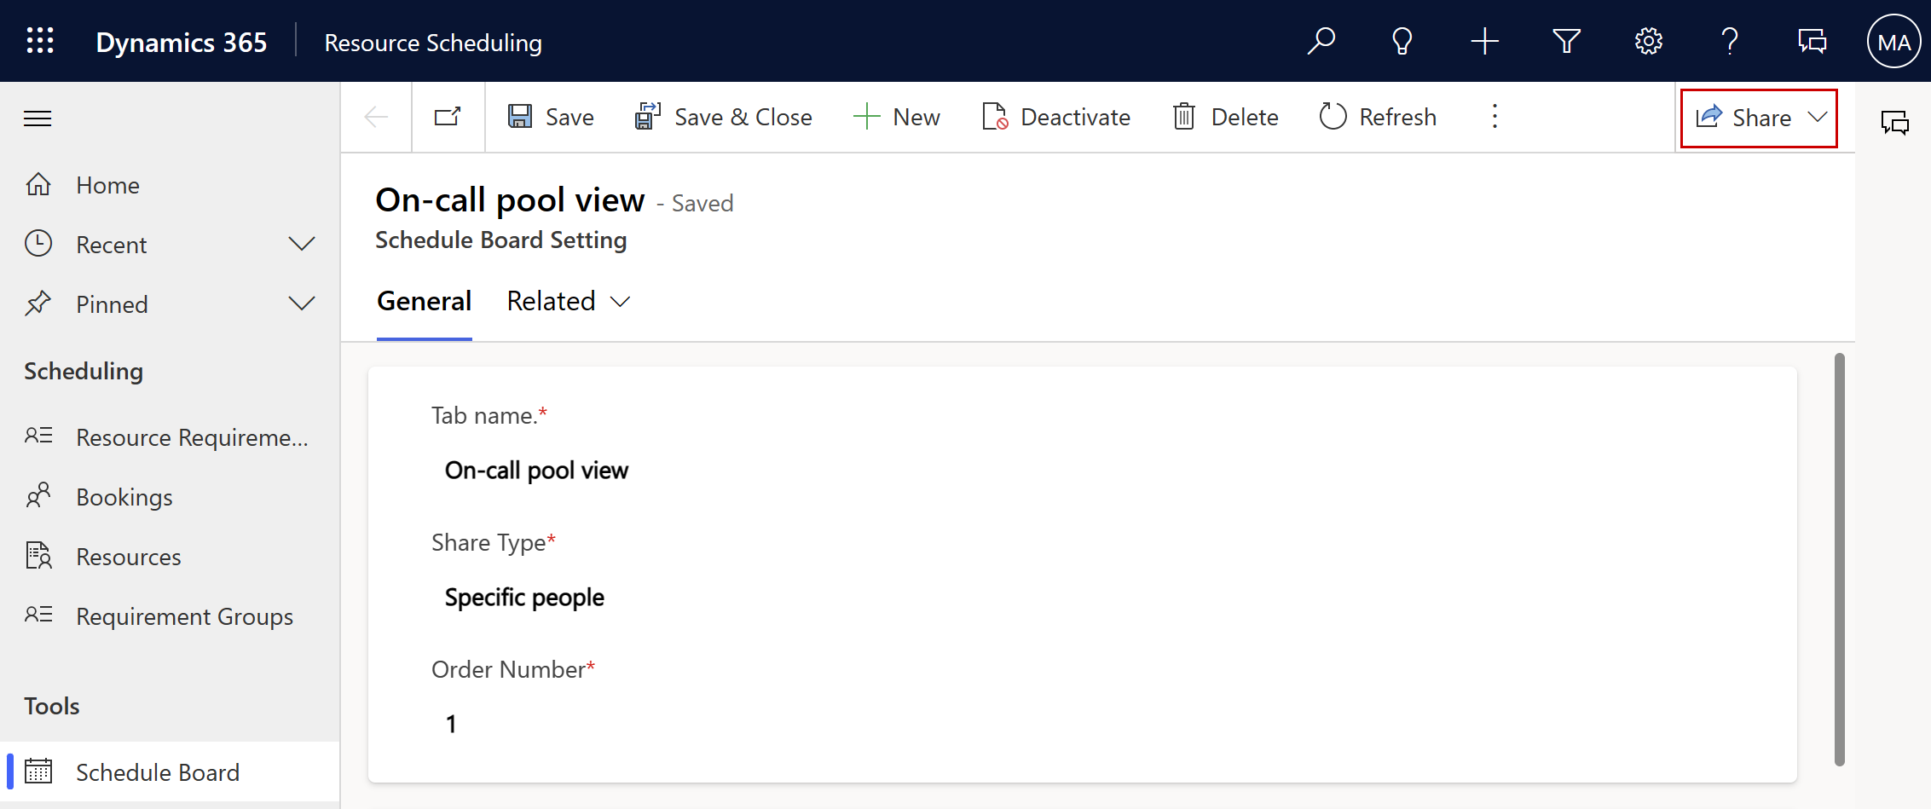The height and width of the screenshot is (809, 1931).
Task: Open the advanced find filter icon
Action: click(1566, 41)
